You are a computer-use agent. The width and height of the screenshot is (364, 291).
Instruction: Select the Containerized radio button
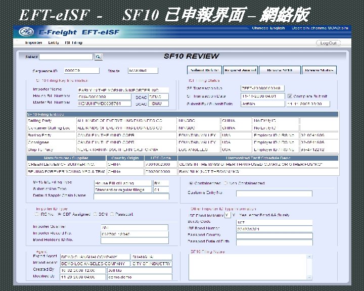pos(191,183)
